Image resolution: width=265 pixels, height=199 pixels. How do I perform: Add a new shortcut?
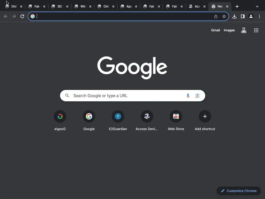click(205, 120)
